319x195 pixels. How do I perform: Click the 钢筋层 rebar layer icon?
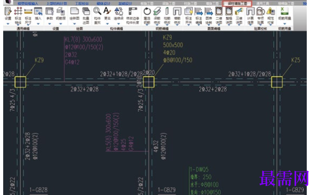pos(61,11)
